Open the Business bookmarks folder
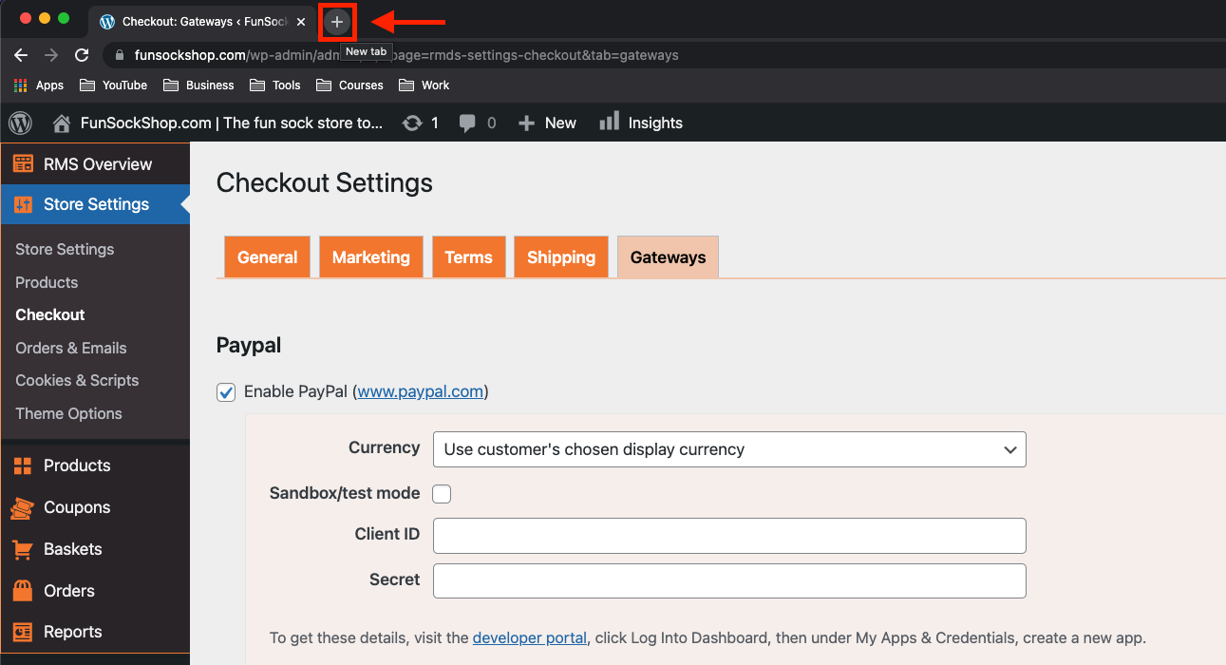1226x665 pixels. coord(198,85)
